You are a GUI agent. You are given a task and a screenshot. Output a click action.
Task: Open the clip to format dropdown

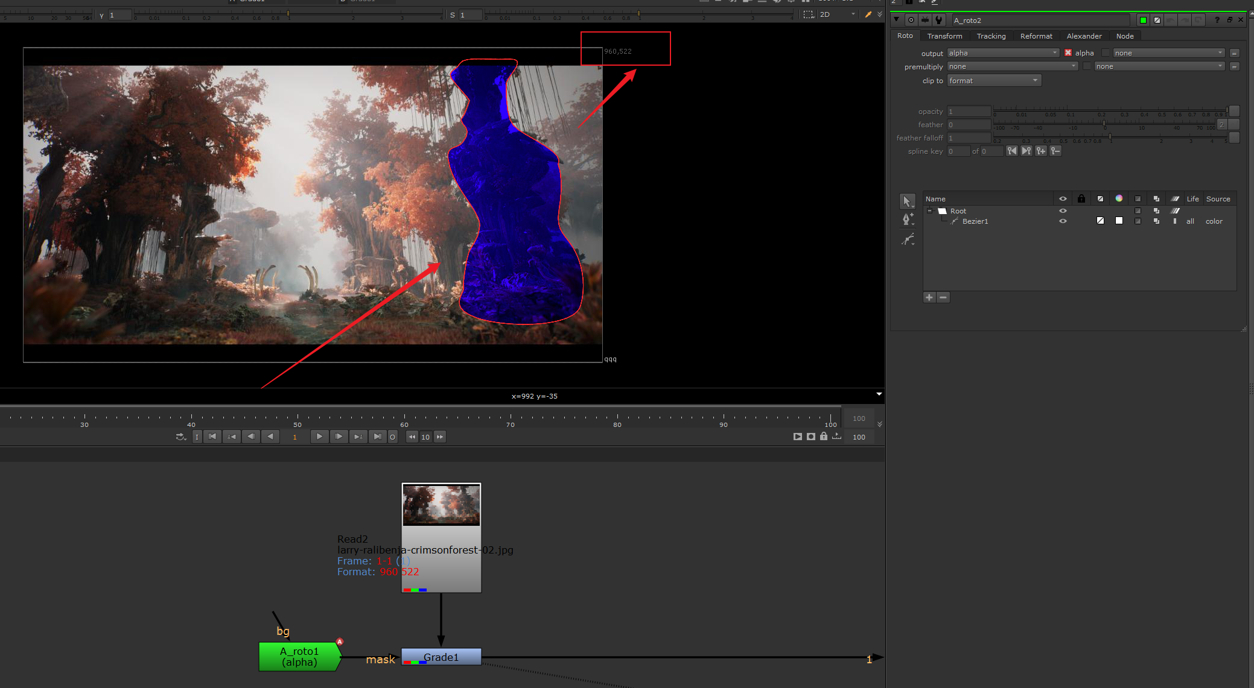(993, 81)
